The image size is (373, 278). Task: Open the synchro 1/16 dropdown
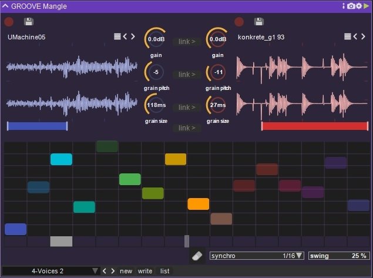pos(257,256)
